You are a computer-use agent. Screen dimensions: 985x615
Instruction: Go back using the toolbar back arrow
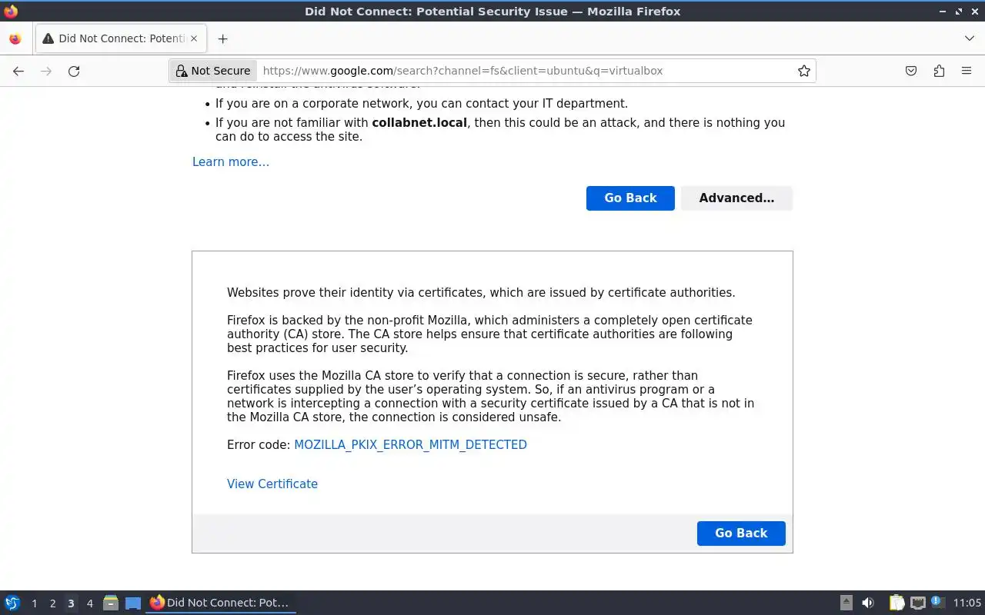click(x=18, y=71)
